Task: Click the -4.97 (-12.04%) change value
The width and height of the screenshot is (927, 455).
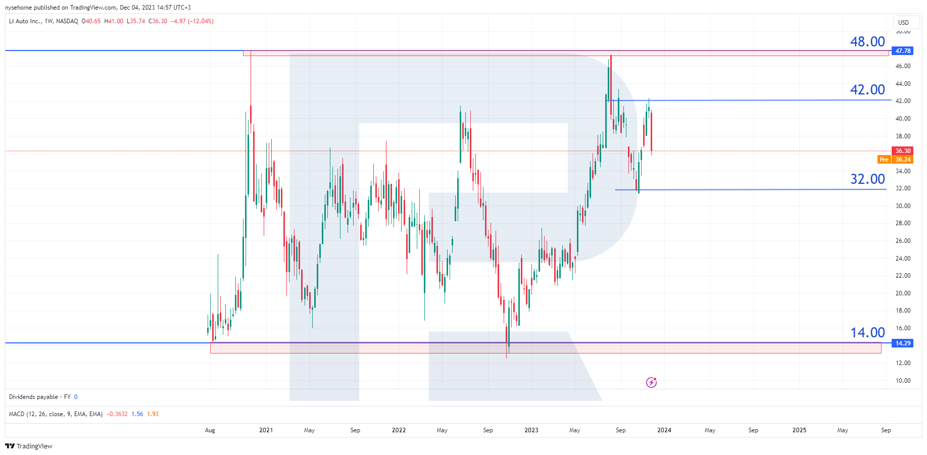Action: 192,21
